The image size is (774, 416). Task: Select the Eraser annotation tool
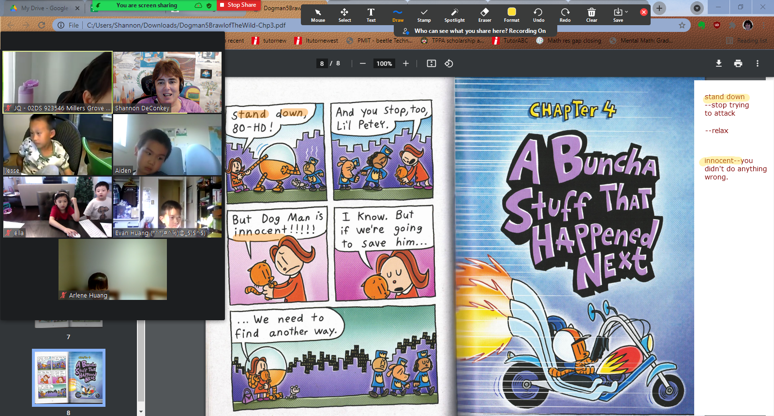(x=485, y=15)
